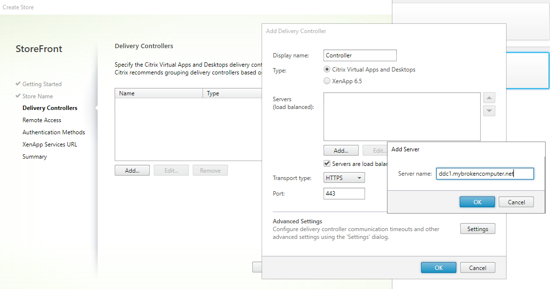Click the Server name text field
The height and width of the screenshot is (289, 550).
point(485,174)
